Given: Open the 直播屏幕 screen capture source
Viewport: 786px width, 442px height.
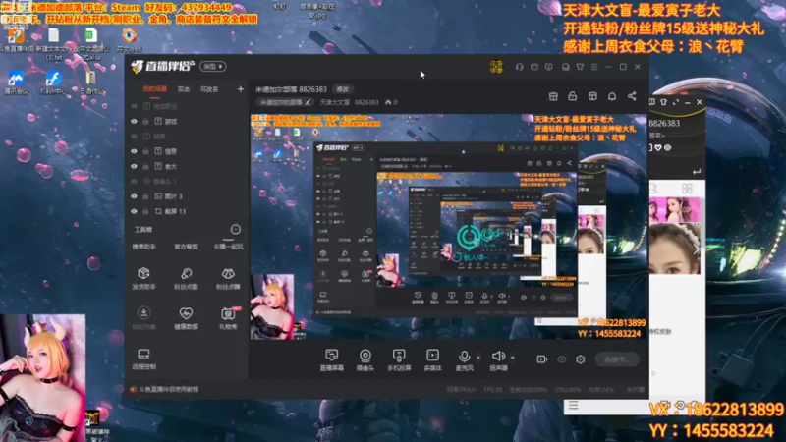Looking at the screenshot, I should [x=331, y=359].
